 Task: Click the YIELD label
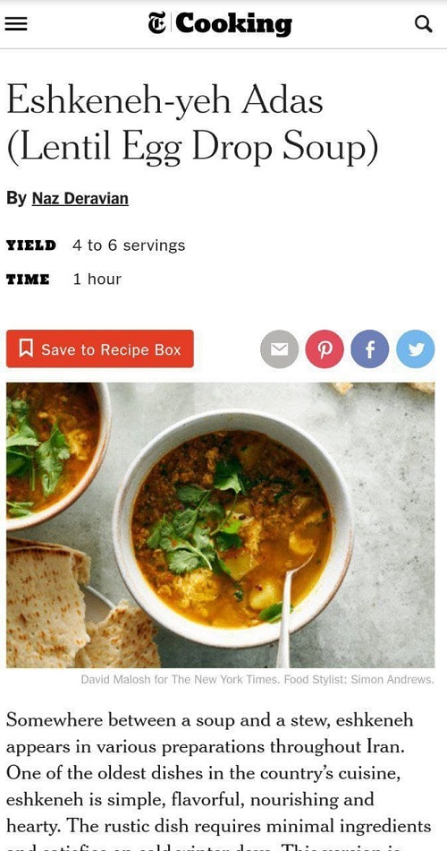point(31,245)
